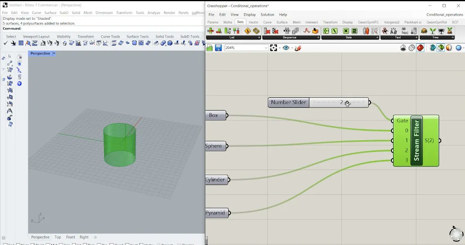Switch to the Params tab in Grasshopper
The width and height of the screenshot is (465, 245).
click(213, 22)
